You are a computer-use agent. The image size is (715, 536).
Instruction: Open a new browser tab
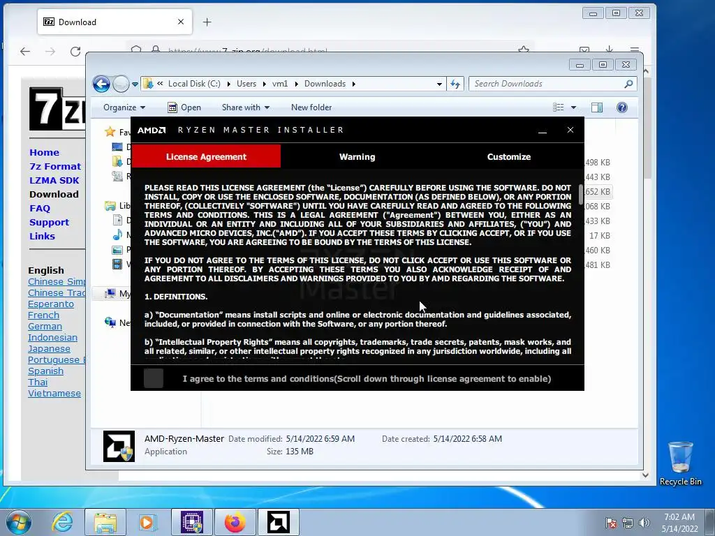[x=207, y=22]
